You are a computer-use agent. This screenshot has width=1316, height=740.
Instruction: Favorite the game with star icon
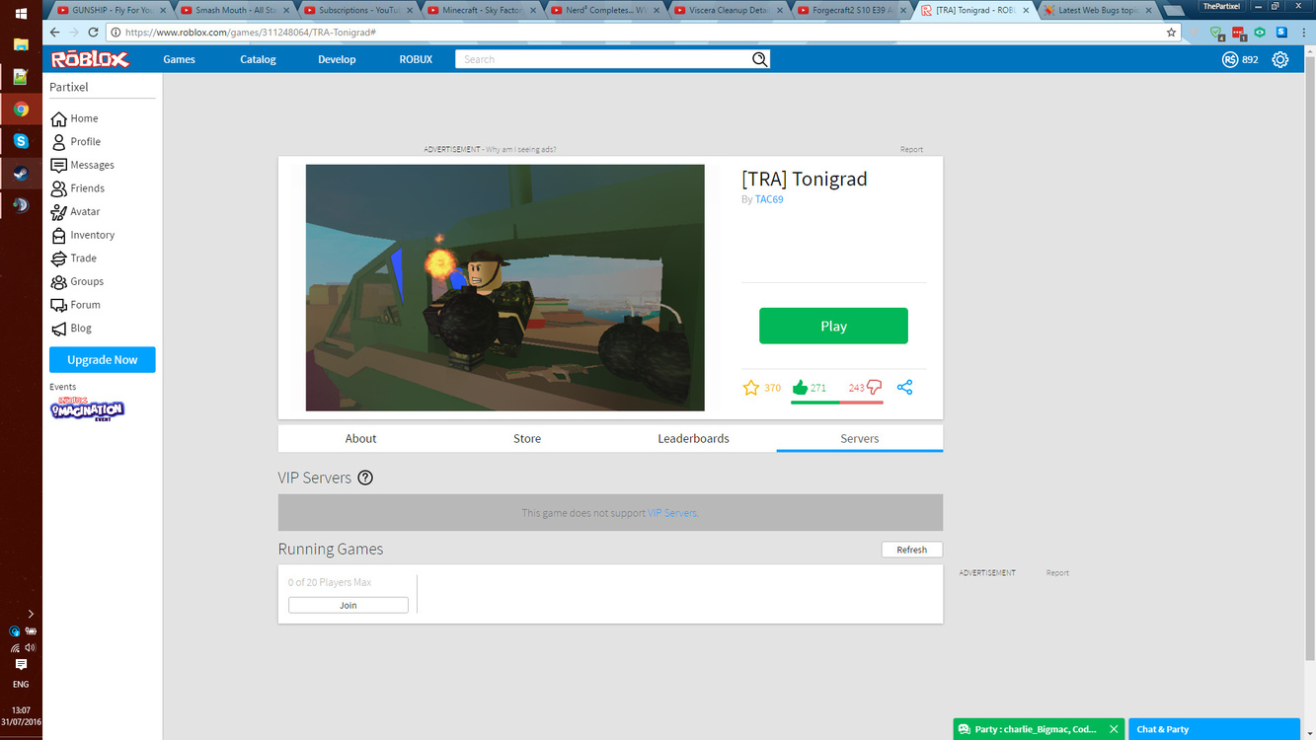tap(751, 388)
